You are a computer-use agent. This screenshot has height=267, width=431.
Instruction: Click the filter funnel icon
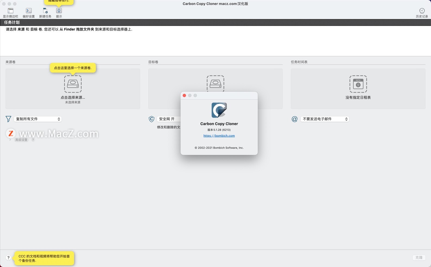click(x=8, y=119)
